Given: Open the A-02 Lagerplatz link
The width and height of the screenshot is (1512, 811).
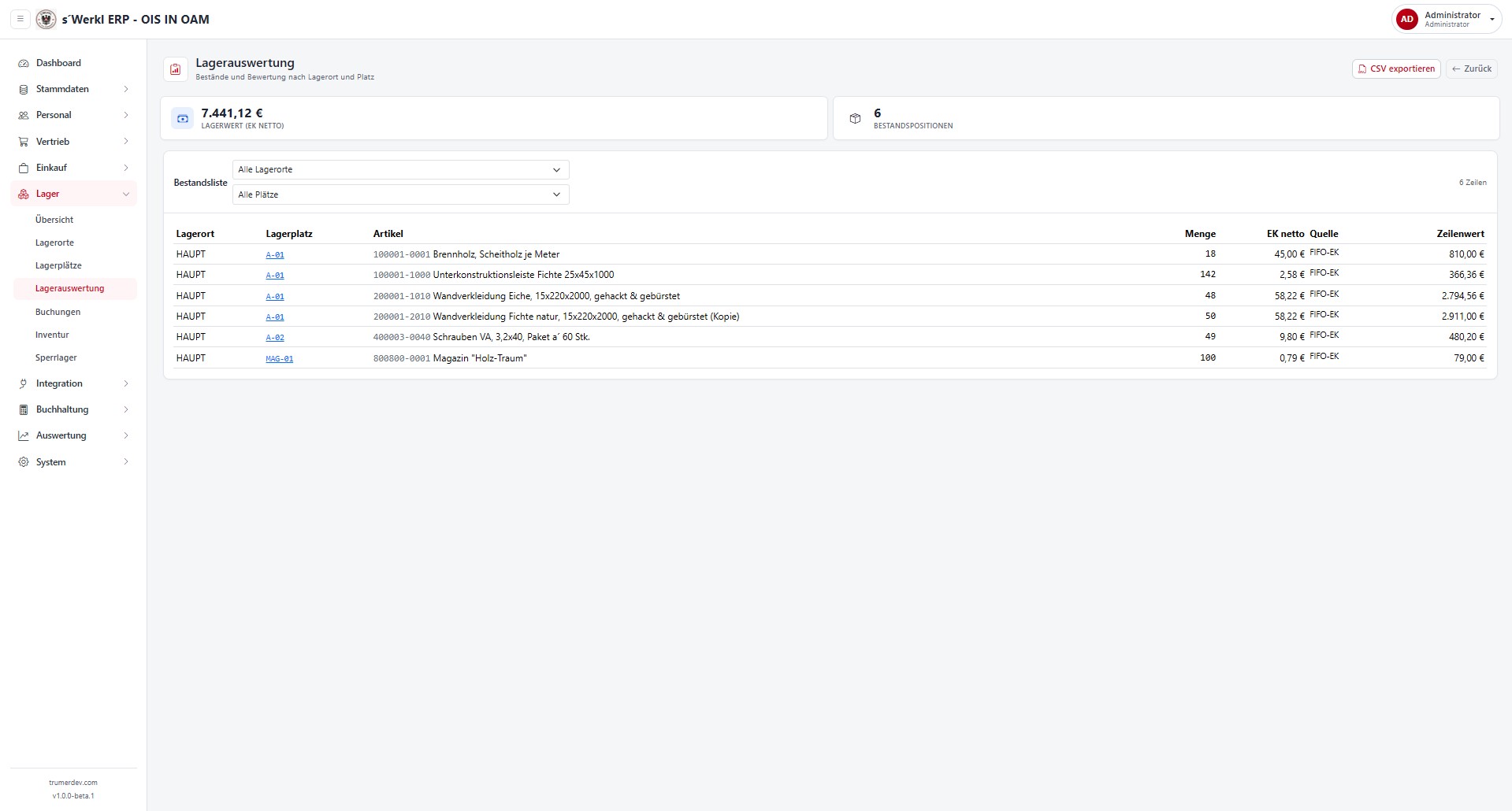Looking at the screenshot, I should click(275, 338).
